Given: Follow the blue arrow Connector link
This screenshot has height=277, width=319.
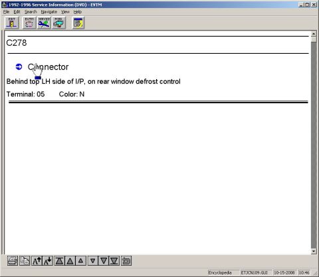Looking at the screenshot, I should (x=48, y=67).
